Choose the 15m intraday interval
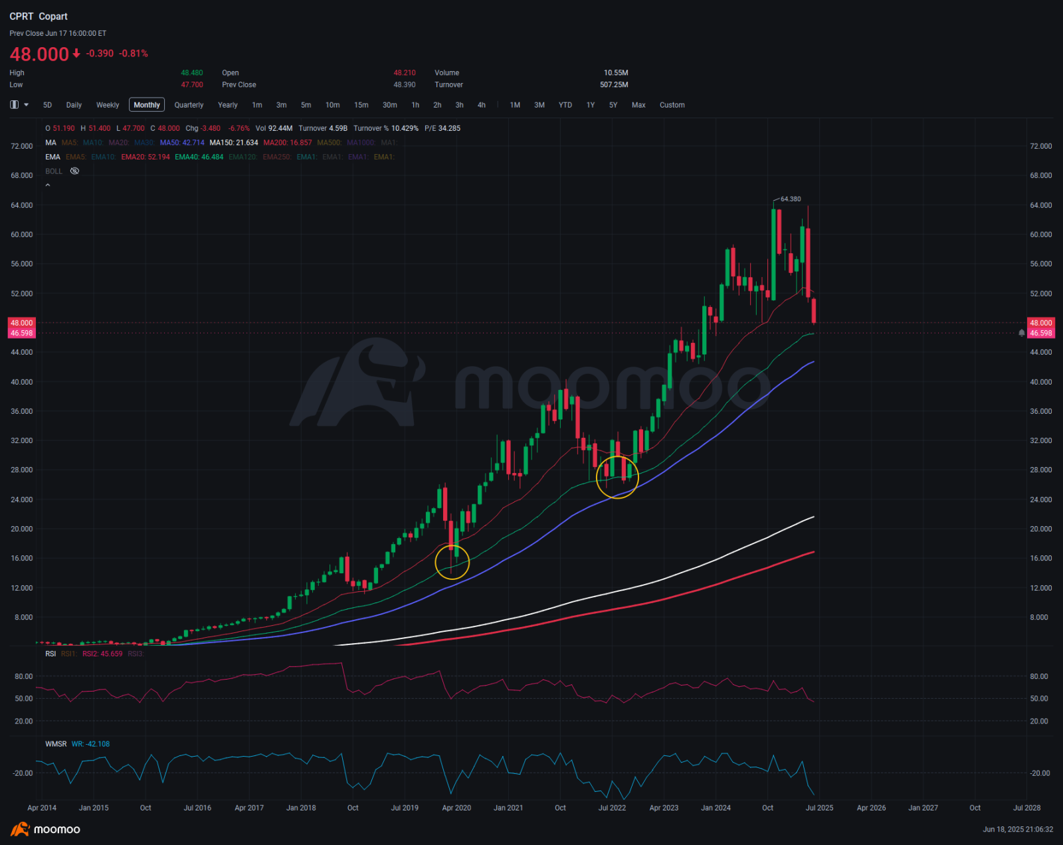 (x=361, y=105)
